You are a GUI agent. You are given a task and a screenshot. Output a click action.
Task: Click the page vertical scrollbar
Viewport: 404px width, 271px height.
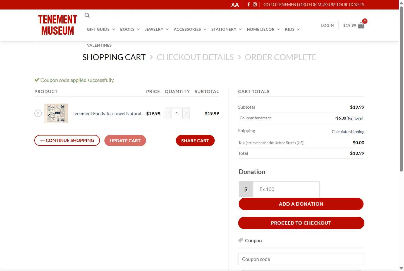pos(401,89)
